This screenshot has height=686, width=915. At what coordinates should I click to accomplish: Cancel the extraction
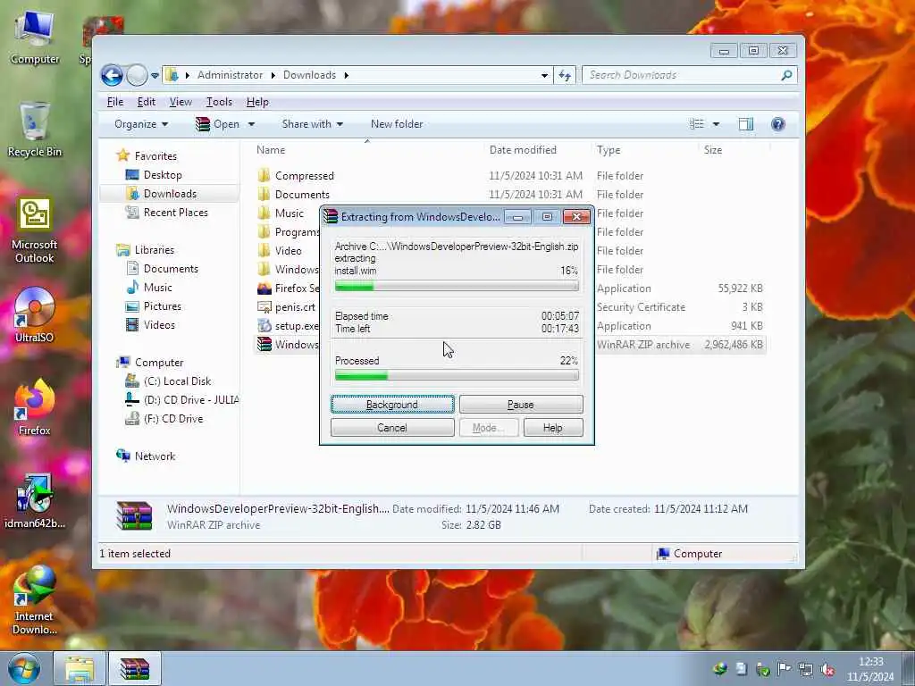point(392,428)
